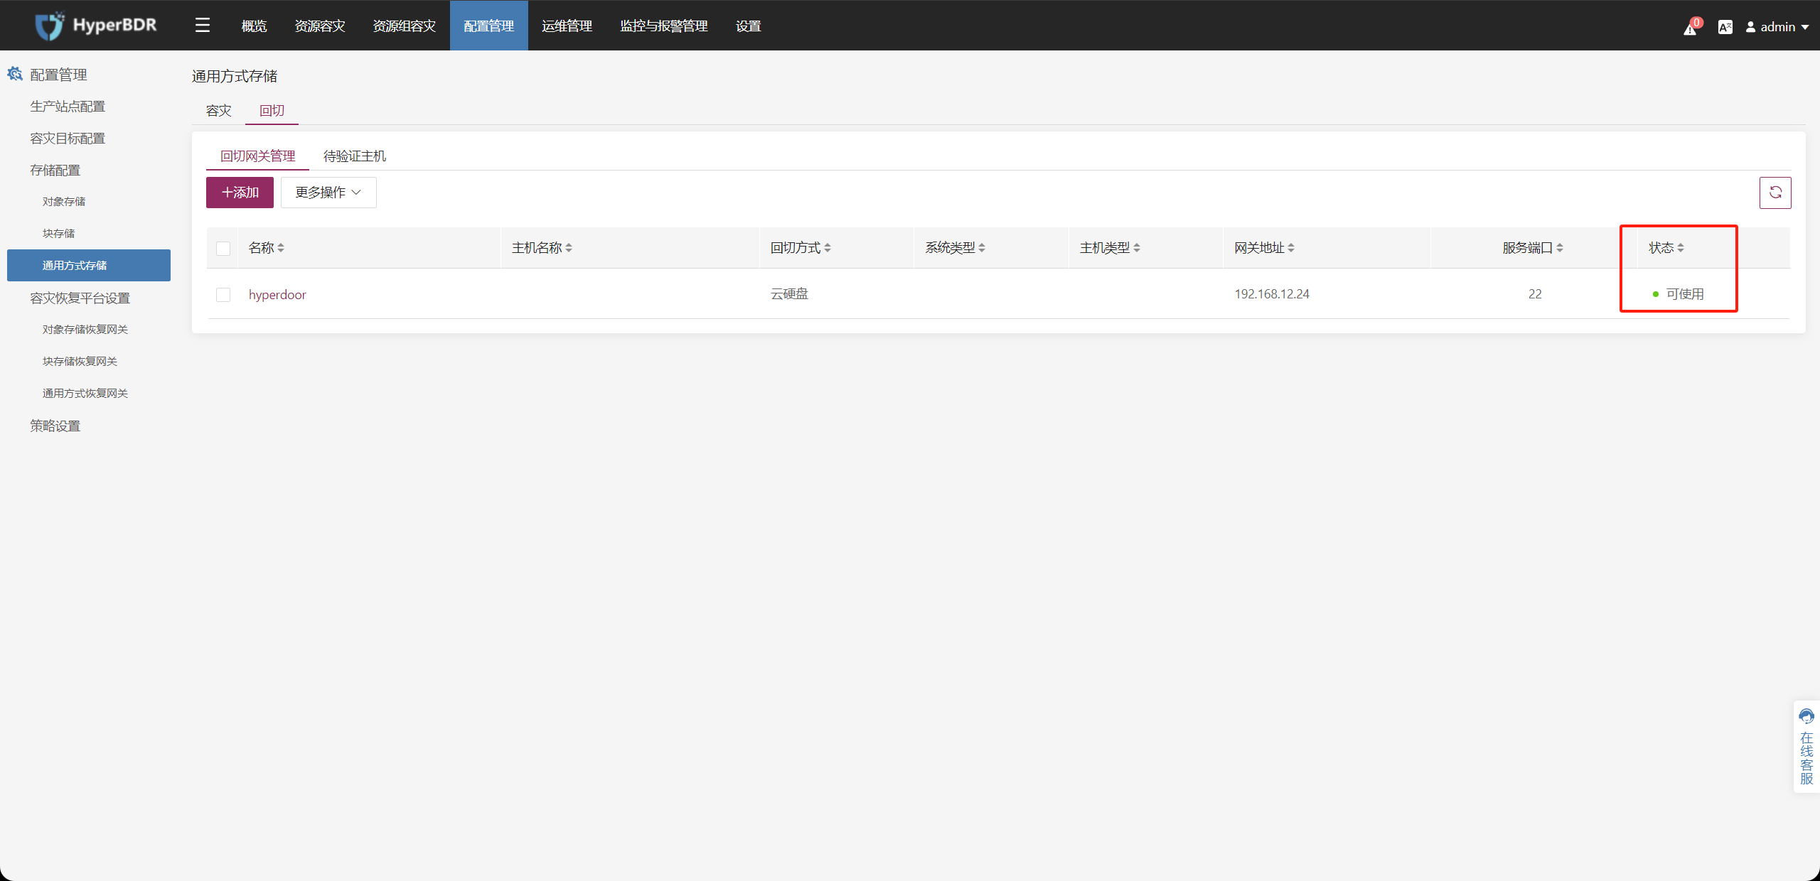Sort by 服务端口 column
This screenshot has height=881, width=1820.
pyautogui.click(x=1560, y=248)
